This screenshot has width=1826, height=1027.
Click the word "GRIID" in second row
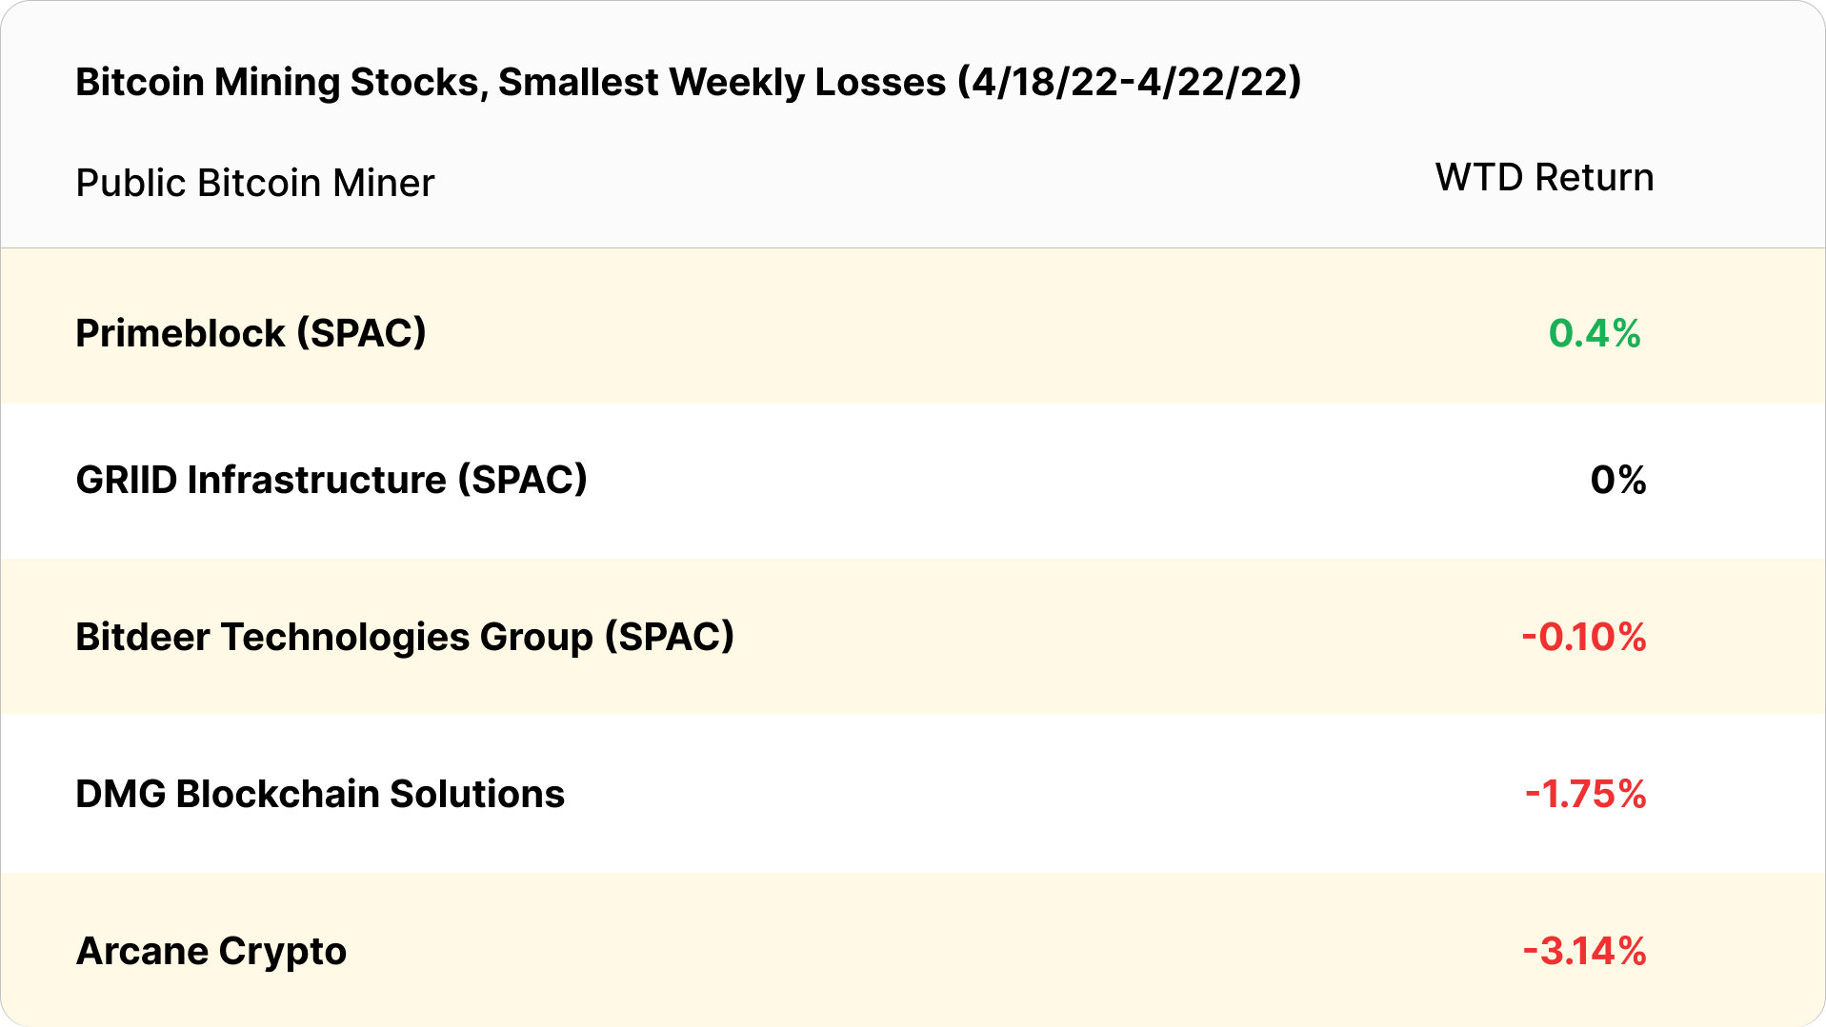point(127,481)
